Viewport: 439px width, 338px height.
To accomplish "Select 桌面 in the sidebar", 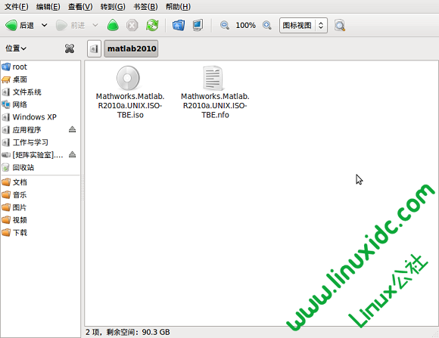I will pyautogui.click(x=41, y=79).
